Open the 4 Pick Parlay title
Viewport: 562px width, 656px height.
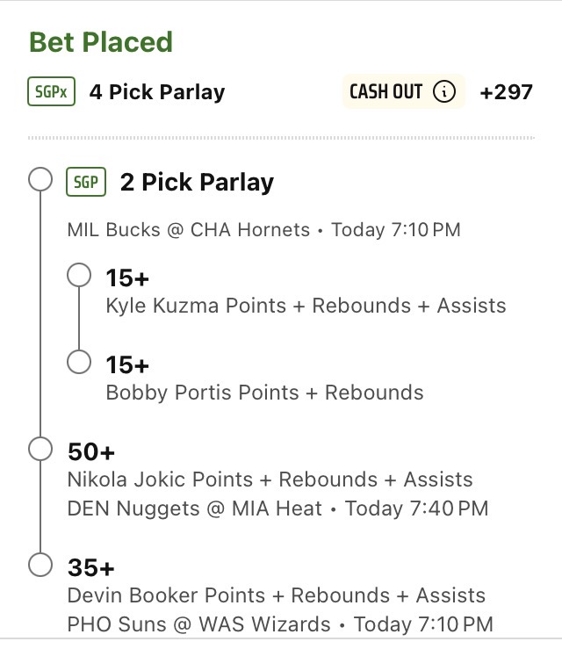[157, 92]
